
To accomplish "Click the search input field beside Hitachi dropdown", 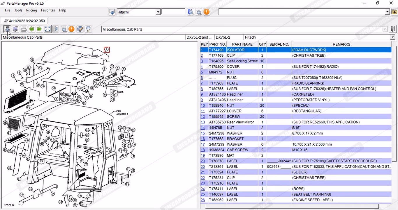I will click(x=173, y=12).
